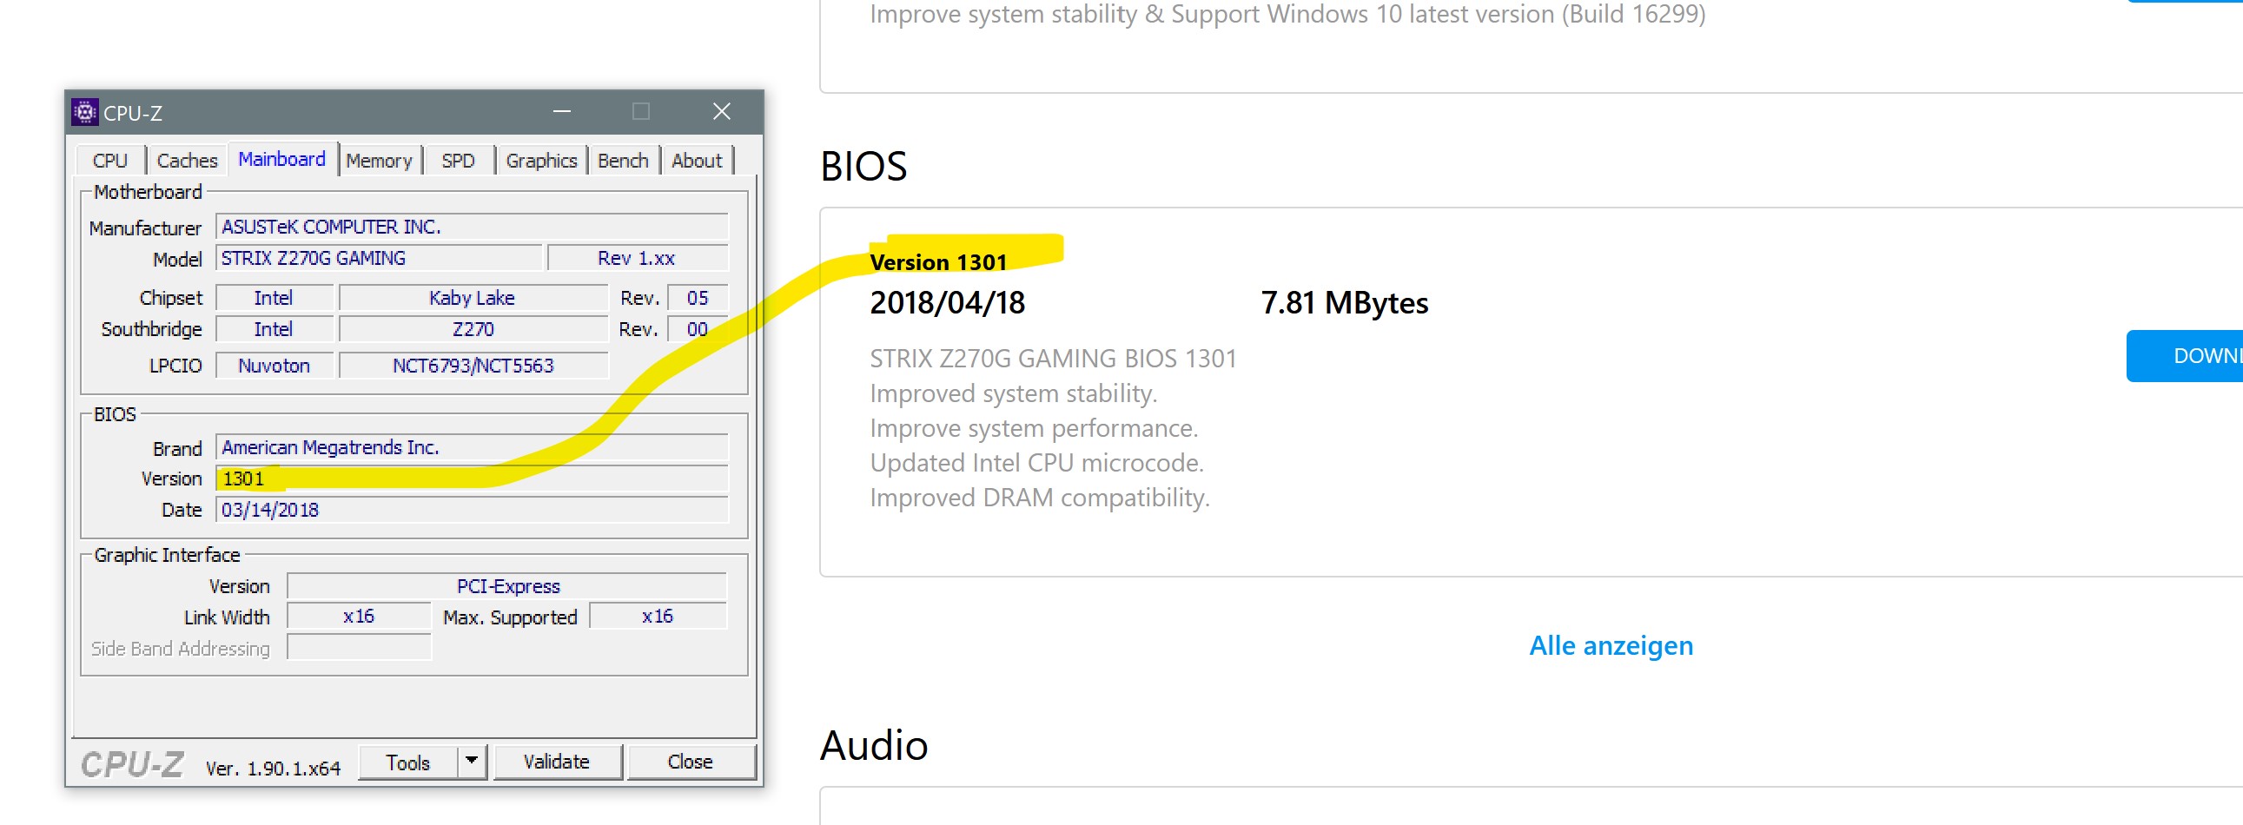Click the BIOS Version field 1301

[x=471, y=478]
